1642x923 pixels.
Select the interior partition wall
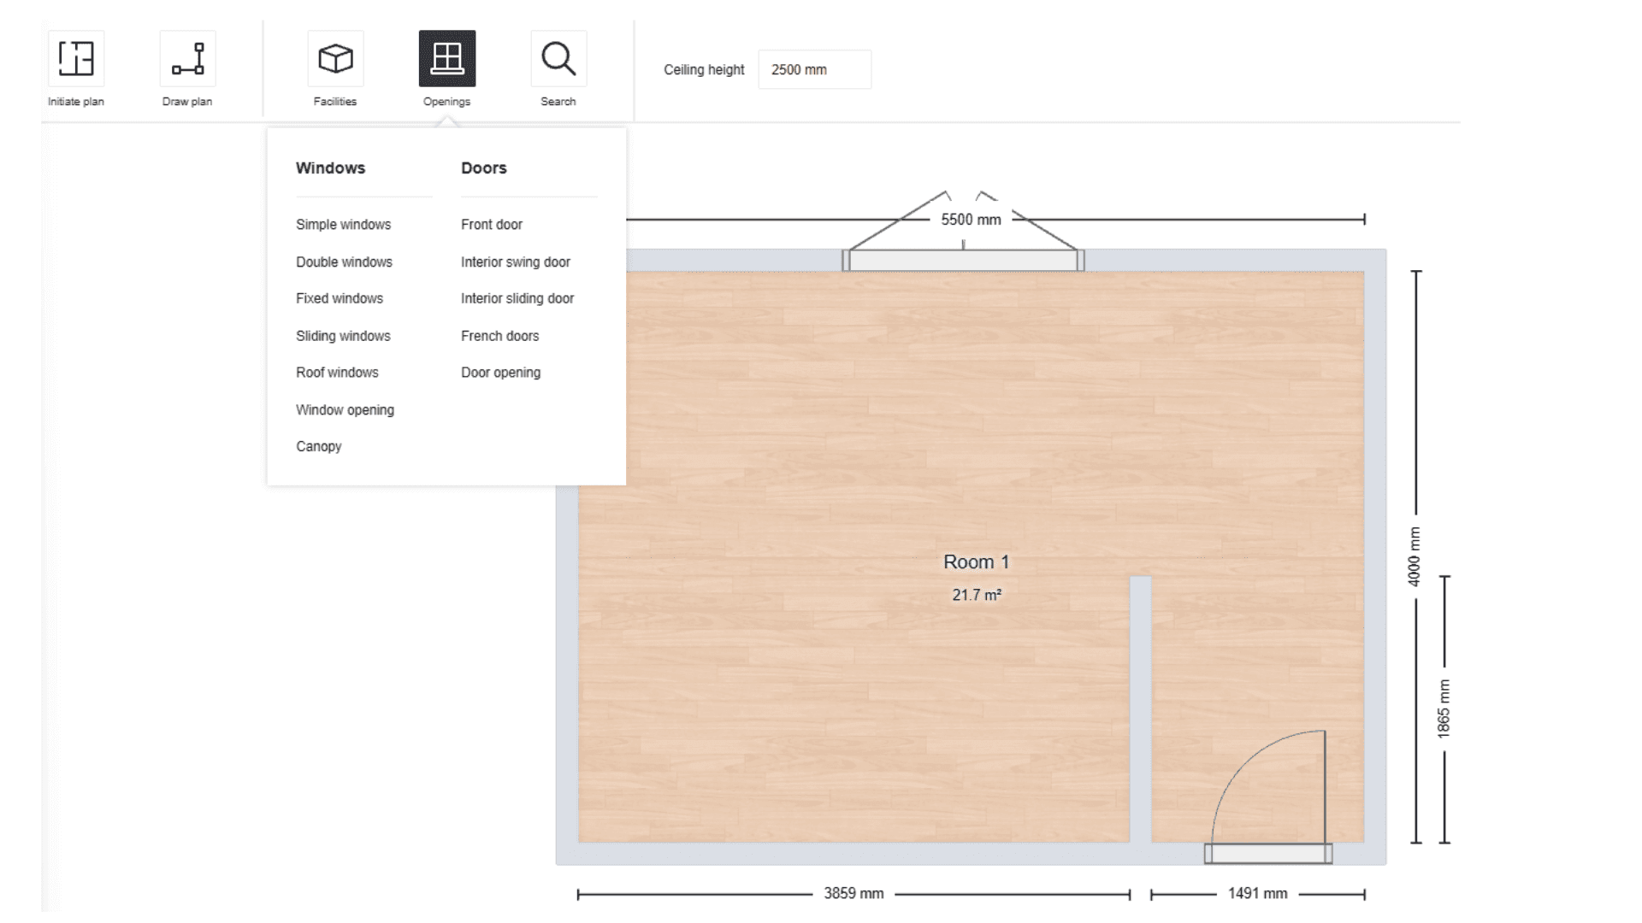pyautogui.click(x=1140, y=709)
